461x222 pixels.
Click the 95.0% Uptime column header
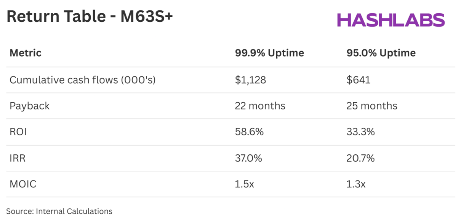coord(381,53)
